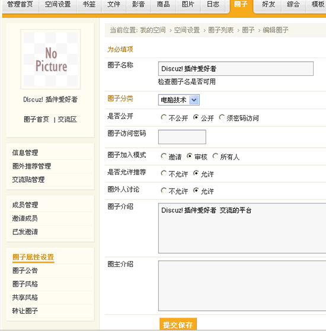Click into 圈主介绍 text area

tap(242, 285)
